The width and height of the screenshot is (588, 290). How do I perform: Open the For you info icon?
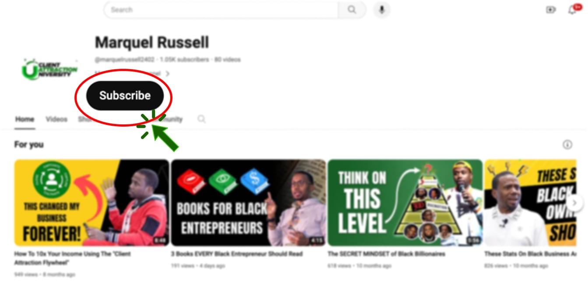point(567,145)
